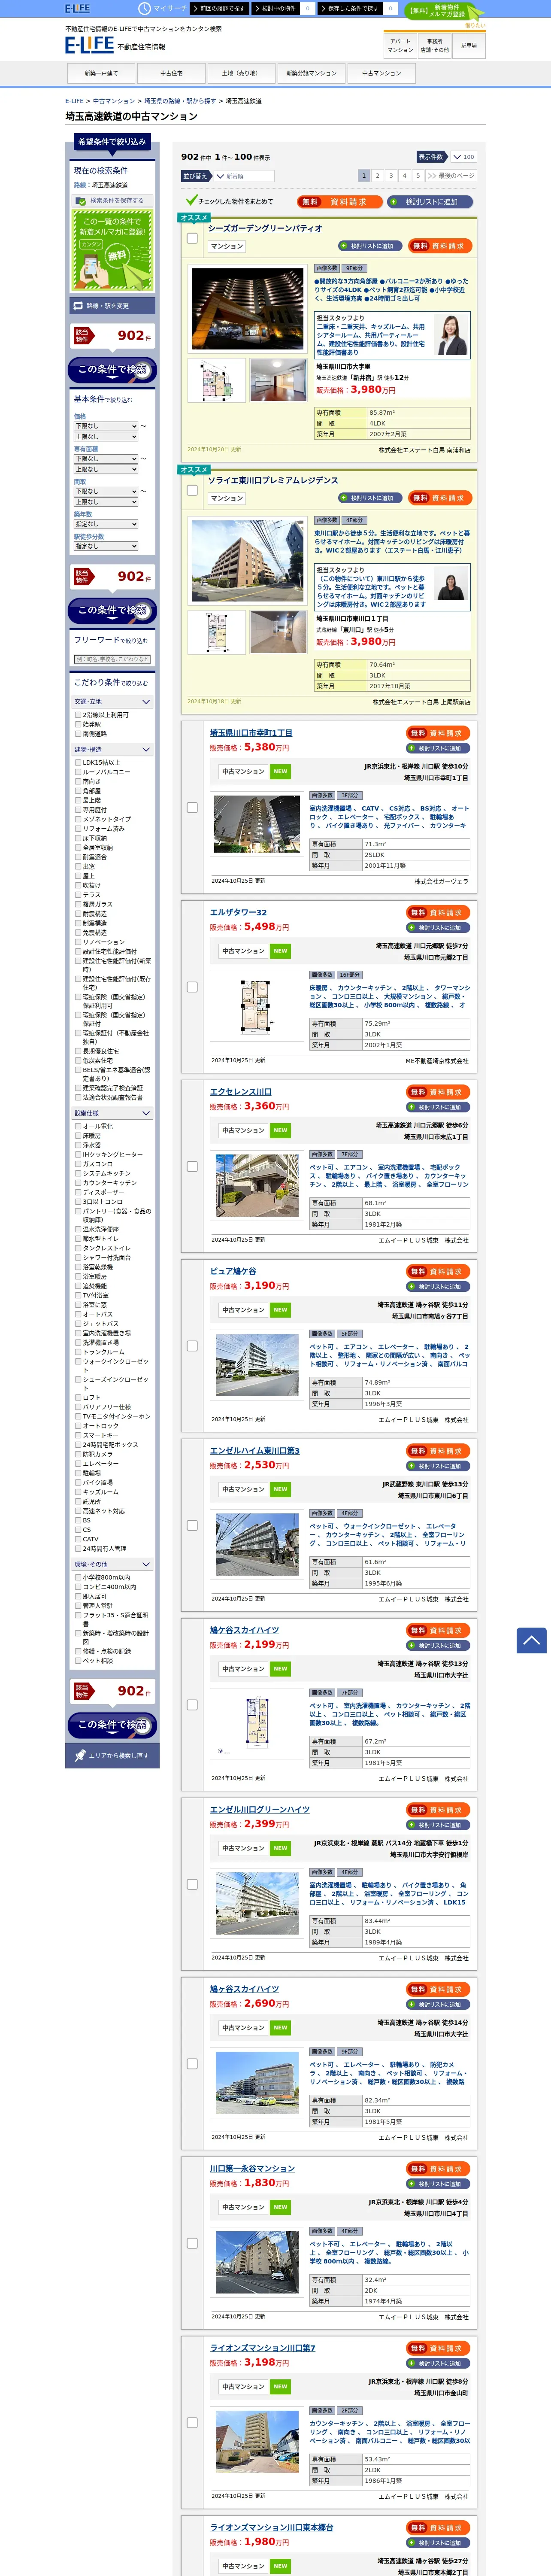Image resolution: width=551 pixels, height=2576 pixels.
Task: Click bulk 検討リストに追加 button above the results
Action: point(430,202)
